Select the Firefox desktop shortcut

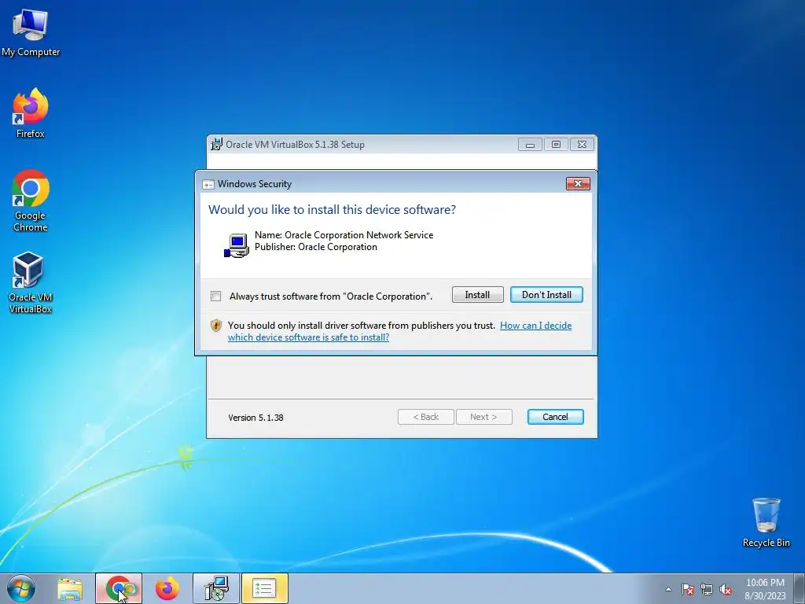coord(31,113)
